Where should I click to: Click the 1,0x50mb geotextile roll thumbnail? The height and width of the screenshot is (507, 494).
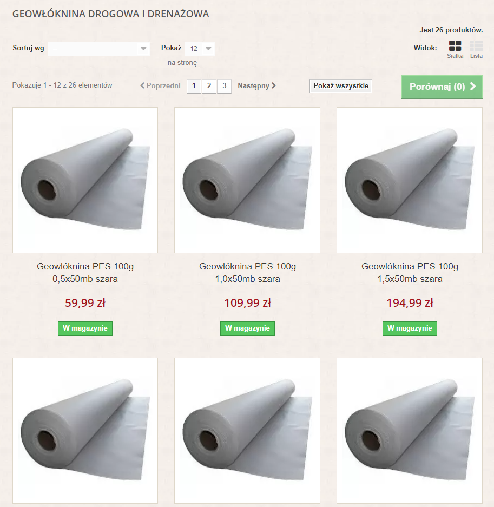click(x=247, y=180)
